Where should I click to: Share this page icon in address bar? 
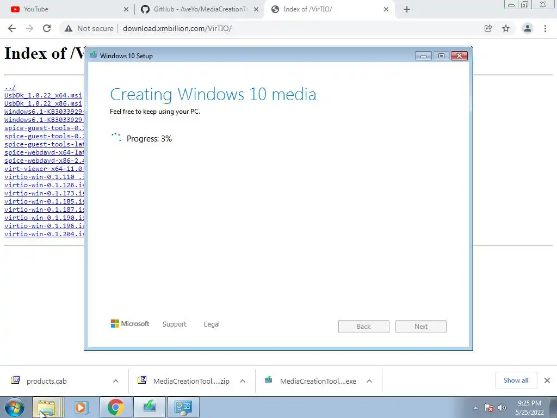(x=488, y=28)
